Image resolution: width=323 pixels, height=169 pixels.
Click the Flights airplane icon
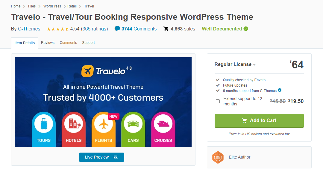tap(103, 124)
